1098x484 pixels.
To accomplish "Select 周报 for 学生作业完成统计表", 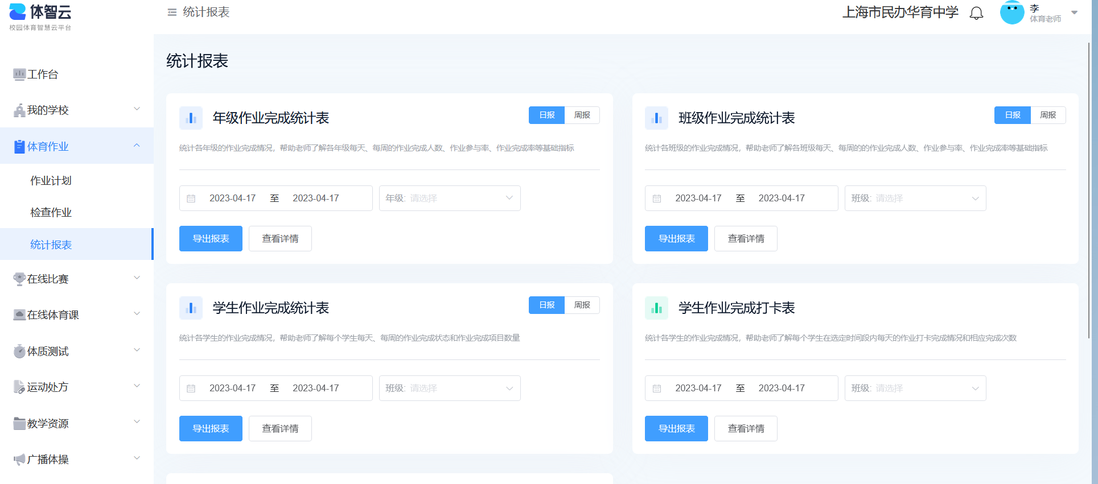I will click(x=582, y=305).
